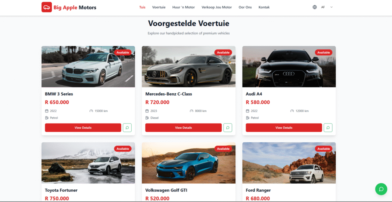Viewport: 392px width, 202px height.
Task: Open the floating green WhatsApp chat bubble
Action: [x=381, y=189]
